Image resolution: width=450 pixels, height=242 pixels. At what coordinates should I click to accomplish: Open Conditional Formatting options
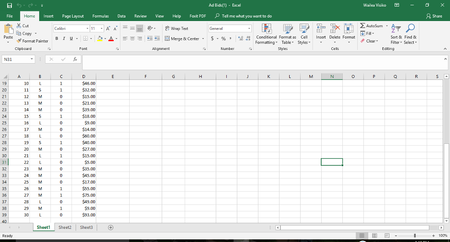pos(266,32)
